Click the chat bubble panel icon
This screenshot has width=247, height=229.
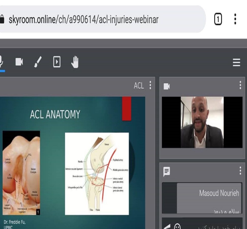[x=167, y=171]
